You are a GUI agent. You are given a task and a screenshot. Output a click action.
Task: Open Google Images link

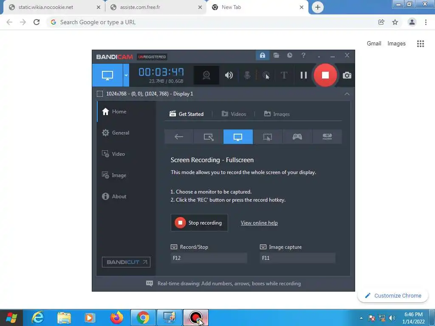tap(396, 44)
